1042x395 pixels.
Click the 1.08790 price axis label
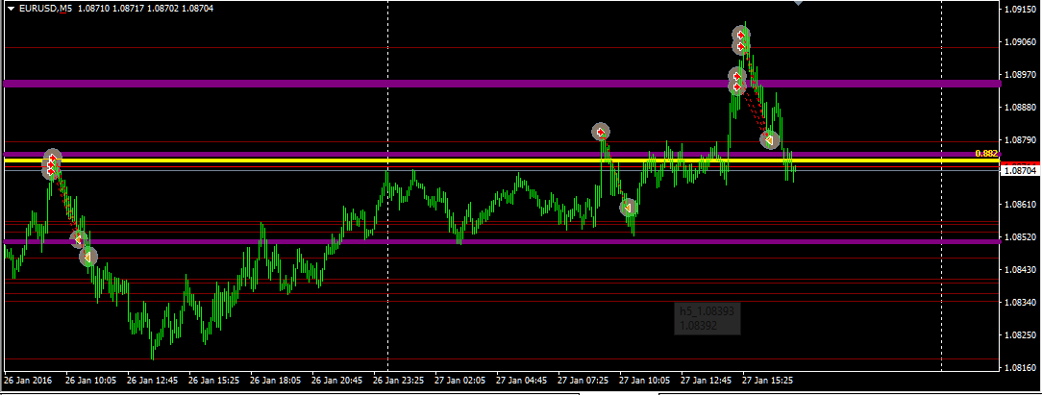pyautogui.click(x=1022, y=140)
